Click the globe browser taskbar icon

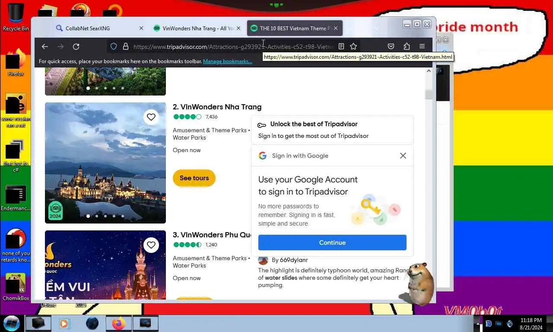92,323
